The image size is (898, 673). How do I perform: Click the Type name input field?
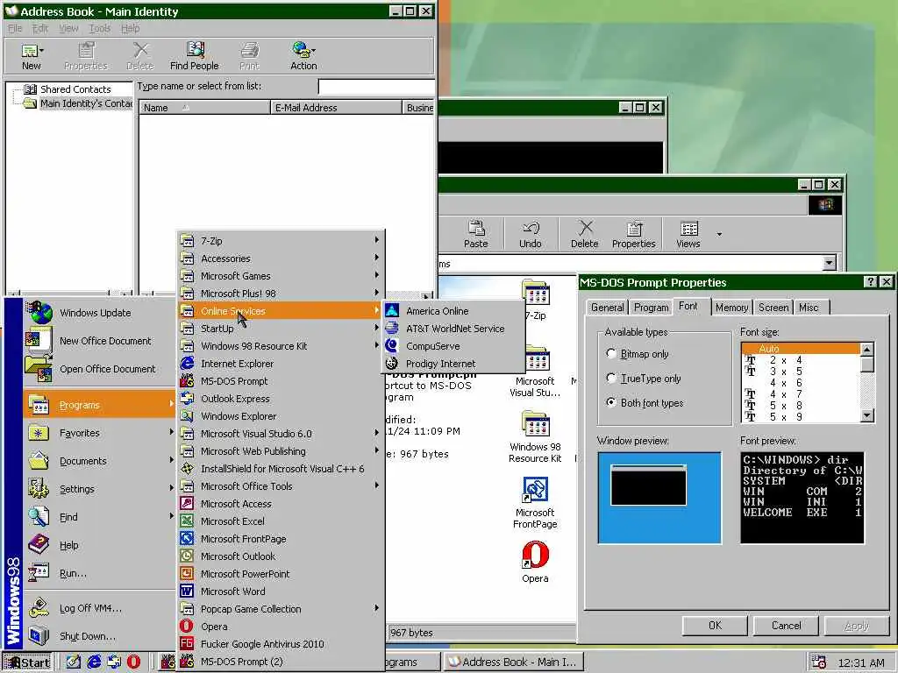(x=375, y=87)
